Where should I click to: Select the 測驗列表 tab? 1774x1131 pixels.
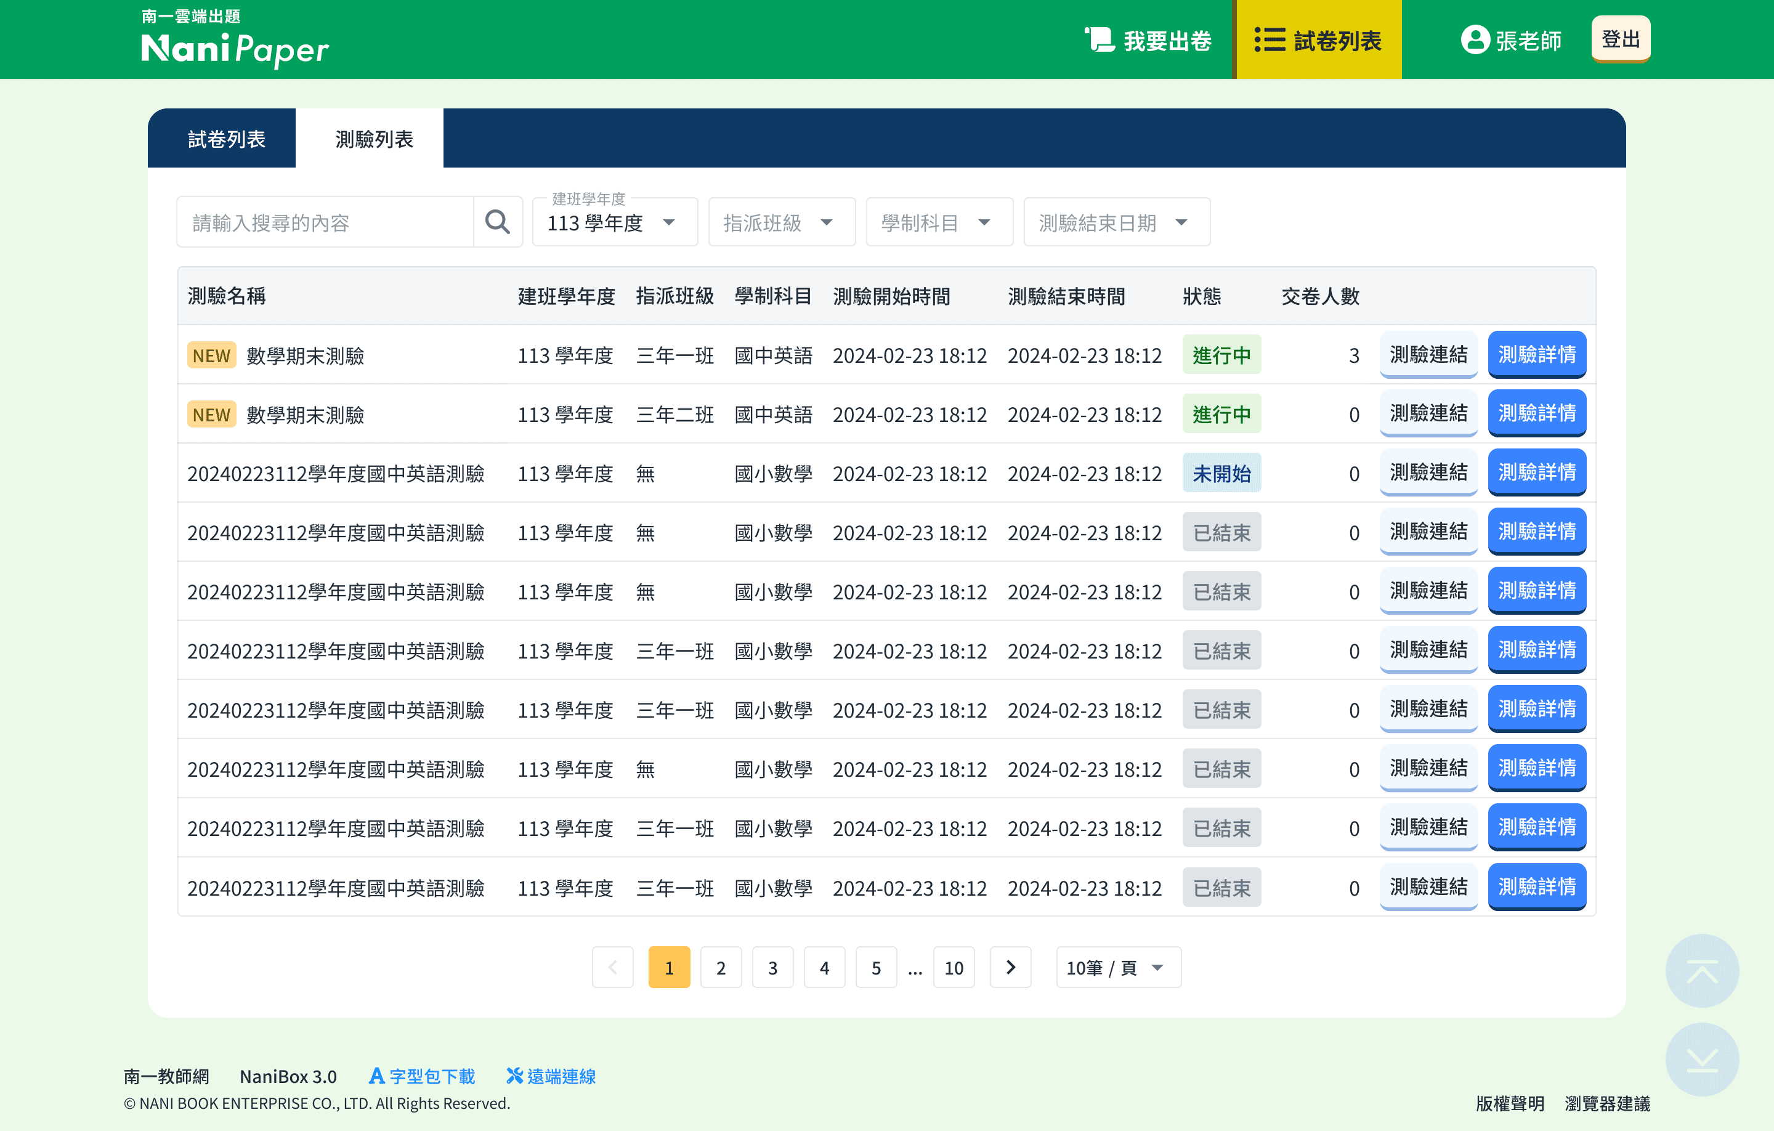click(x=373, y=139)
